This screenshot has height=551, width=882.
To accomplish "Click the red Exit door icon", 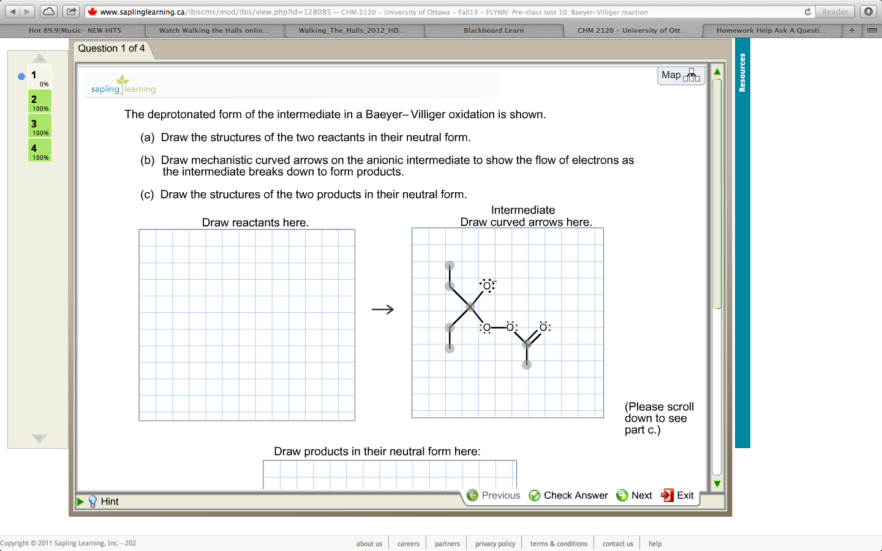I will point(668,495).
